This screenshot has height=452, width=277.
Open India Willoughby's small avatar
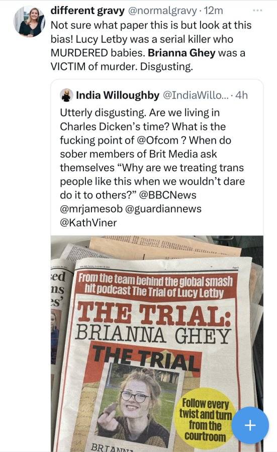coord(67,95)
